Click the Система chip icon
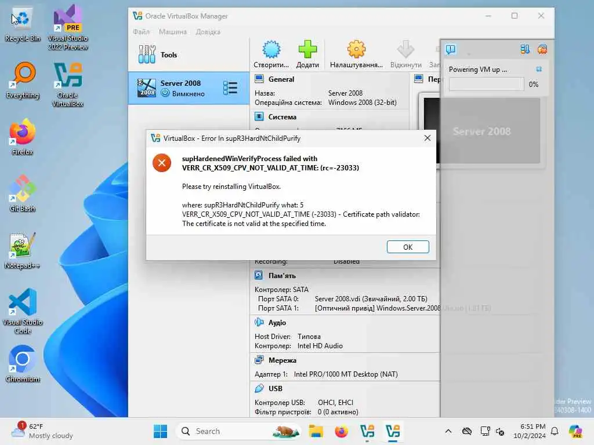Screen dimensions: 594x445 259,116
